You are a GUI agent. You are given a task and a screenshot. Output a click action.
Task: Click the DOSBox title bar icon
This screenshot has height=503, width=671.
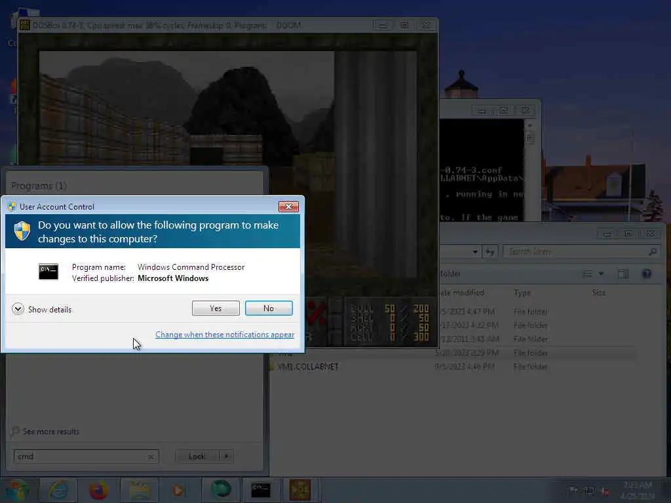(x=25, y=26)
